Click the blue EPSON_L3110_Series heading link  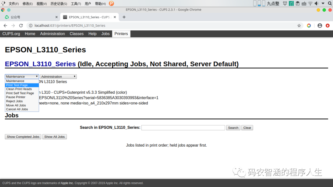click(x=40, y=64)
